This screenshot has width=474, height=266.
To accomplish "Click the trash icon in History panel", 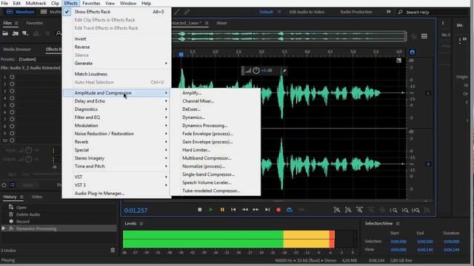I will 113,250.
